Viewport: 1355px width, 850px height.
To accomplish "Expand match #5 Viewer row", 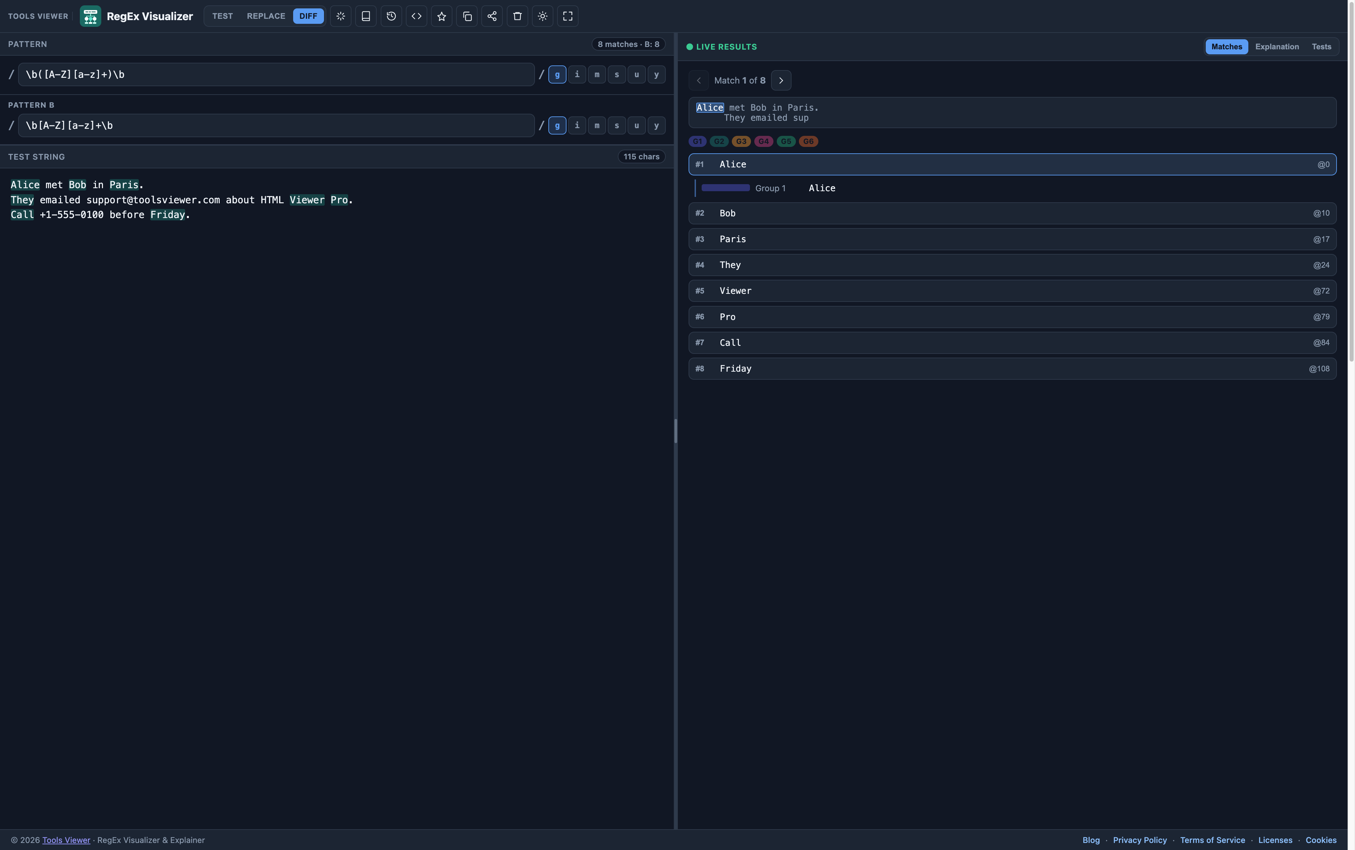I will pyautogui.click(x=1012, y=290).
